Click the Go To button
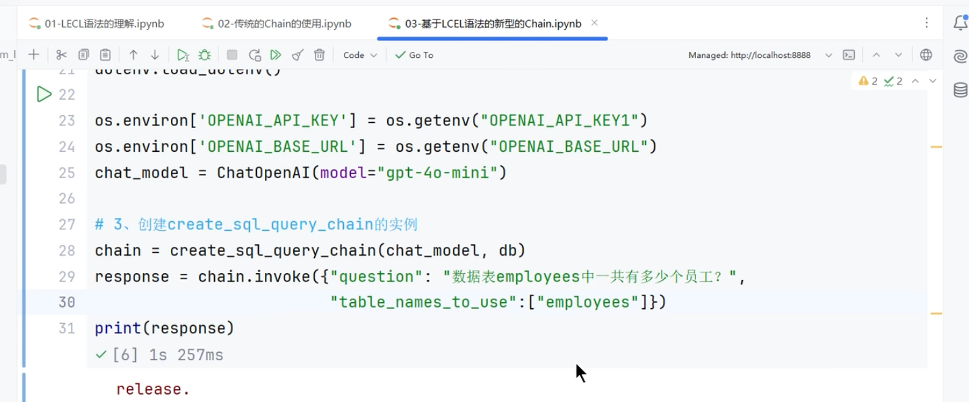This screenshot has height=402, width=969. [x=414, y=55]
